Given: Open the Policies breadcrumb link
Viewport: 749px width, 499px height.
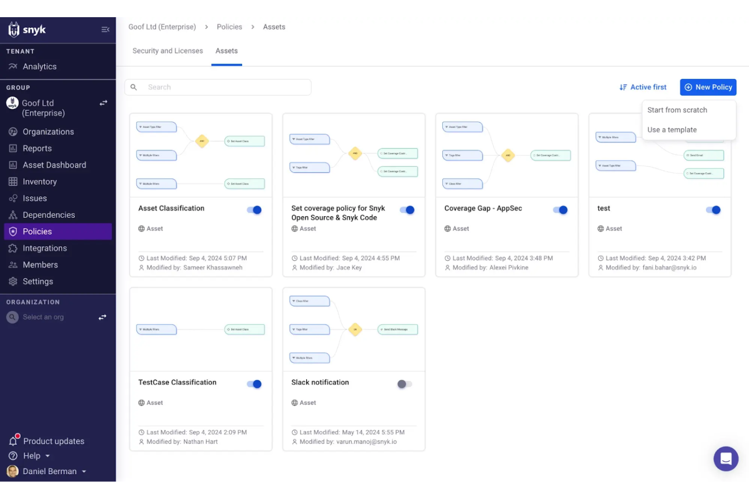Looking at the screenshot, I should click(x=229, y=27).
